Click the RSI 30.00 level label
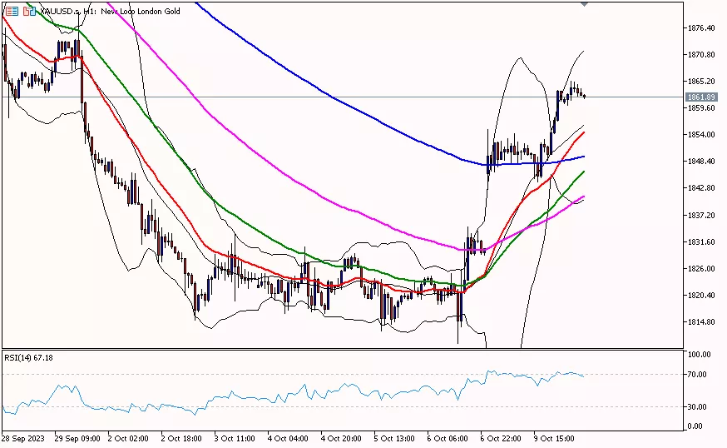This screenshot has height=448, width=727. 697,406
